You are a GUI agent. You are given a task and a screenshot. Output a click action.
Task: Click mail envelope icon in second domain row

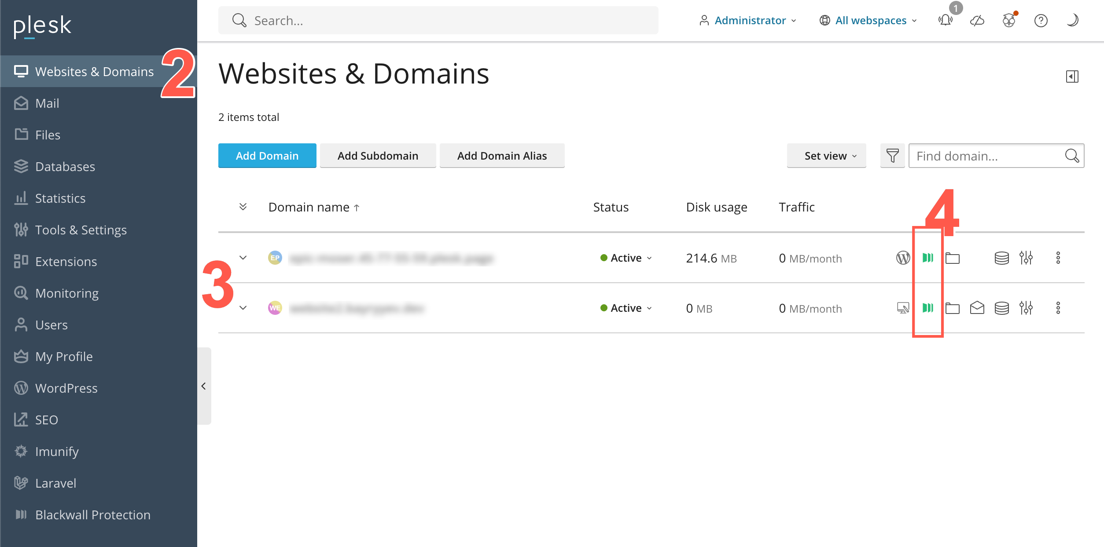pyautogui.click(x=977, y=308)
